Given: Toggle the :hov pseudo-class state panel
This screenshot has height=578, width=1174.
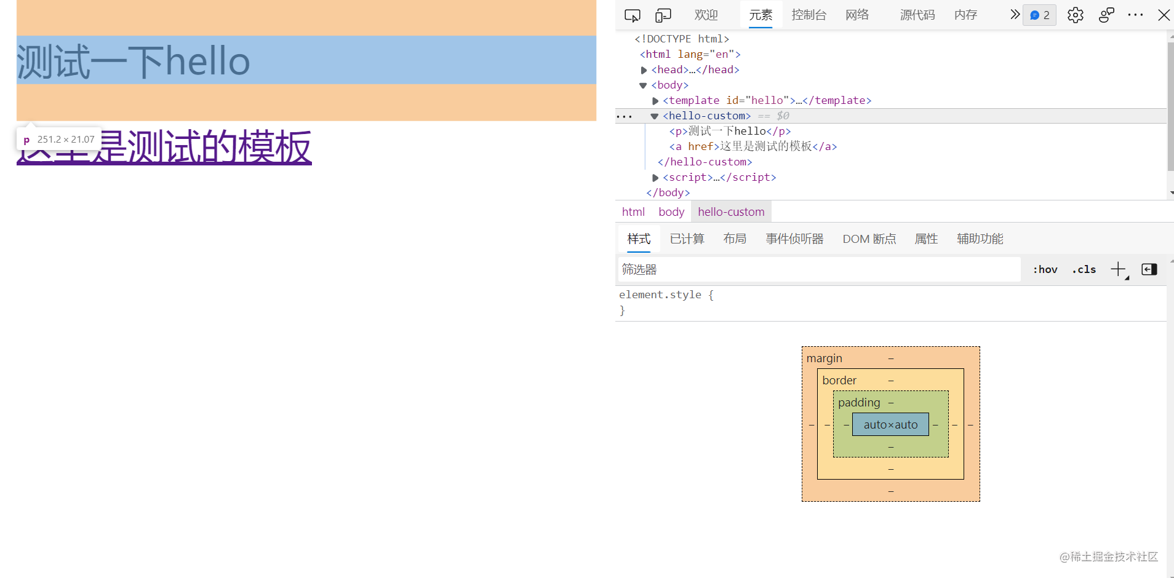Looking at the screenshot, I should pos(1044,269).
